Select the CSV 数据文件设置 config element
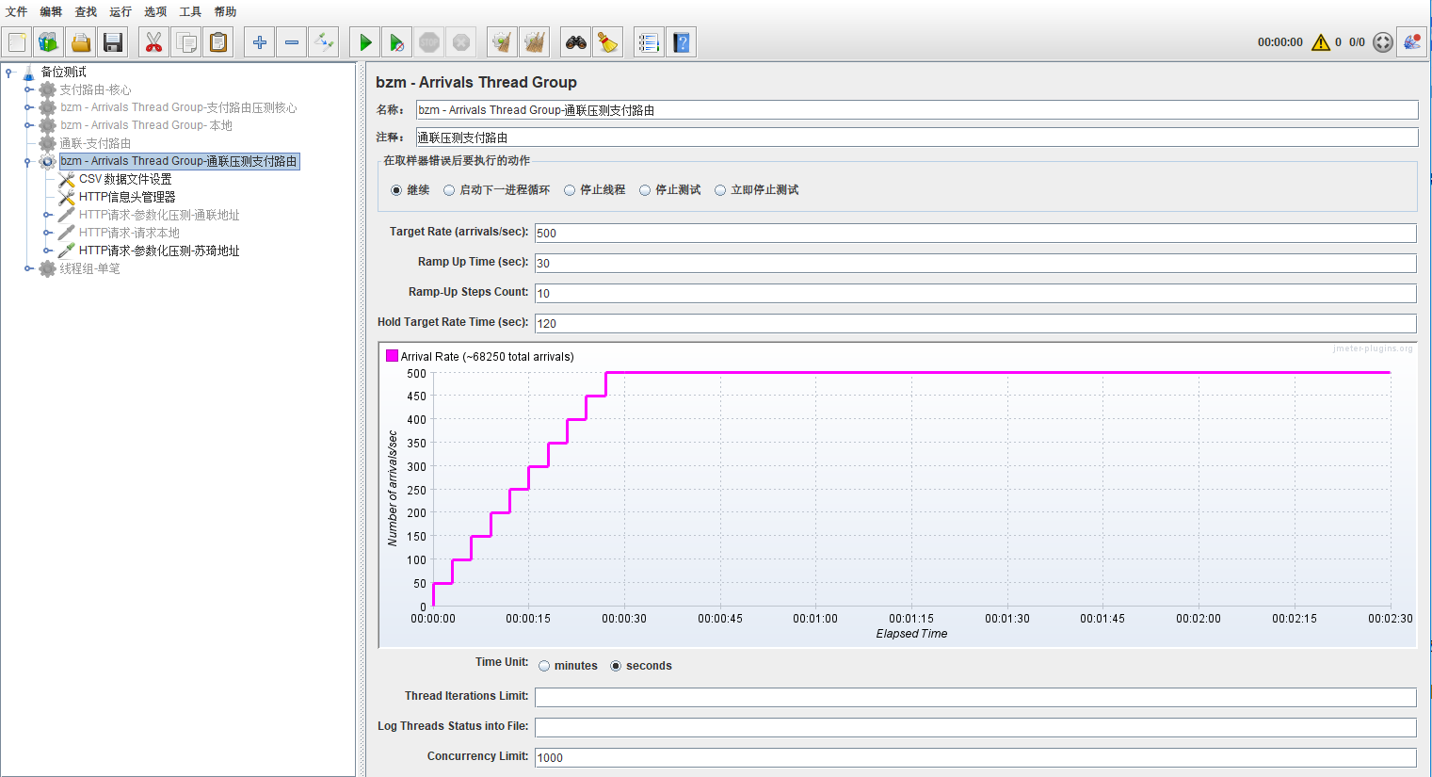This screenshot has height=777, width=1432. pos(125,179)
